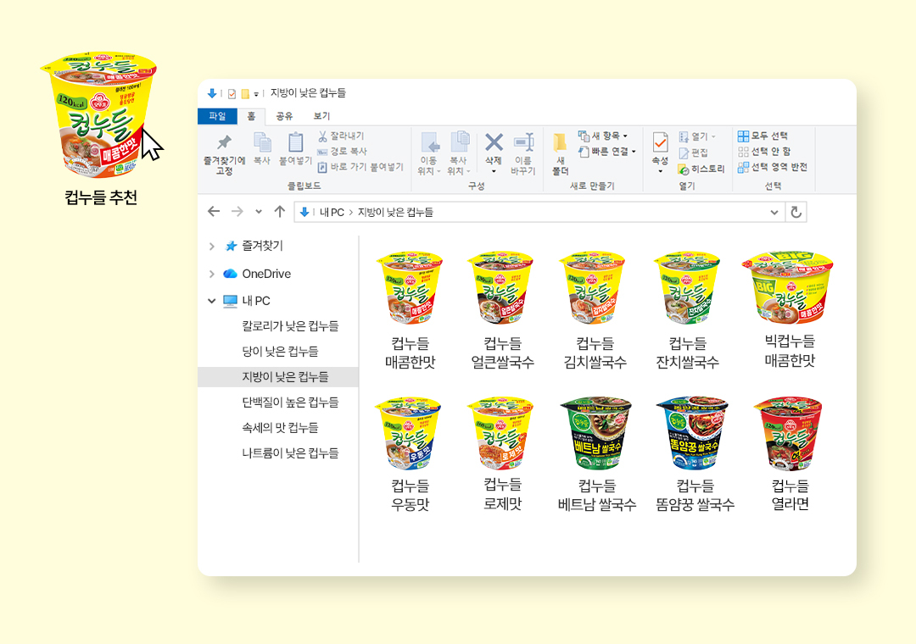916x644 pixels.
Task: Click the up one level arrow
Action: point(280,211)
